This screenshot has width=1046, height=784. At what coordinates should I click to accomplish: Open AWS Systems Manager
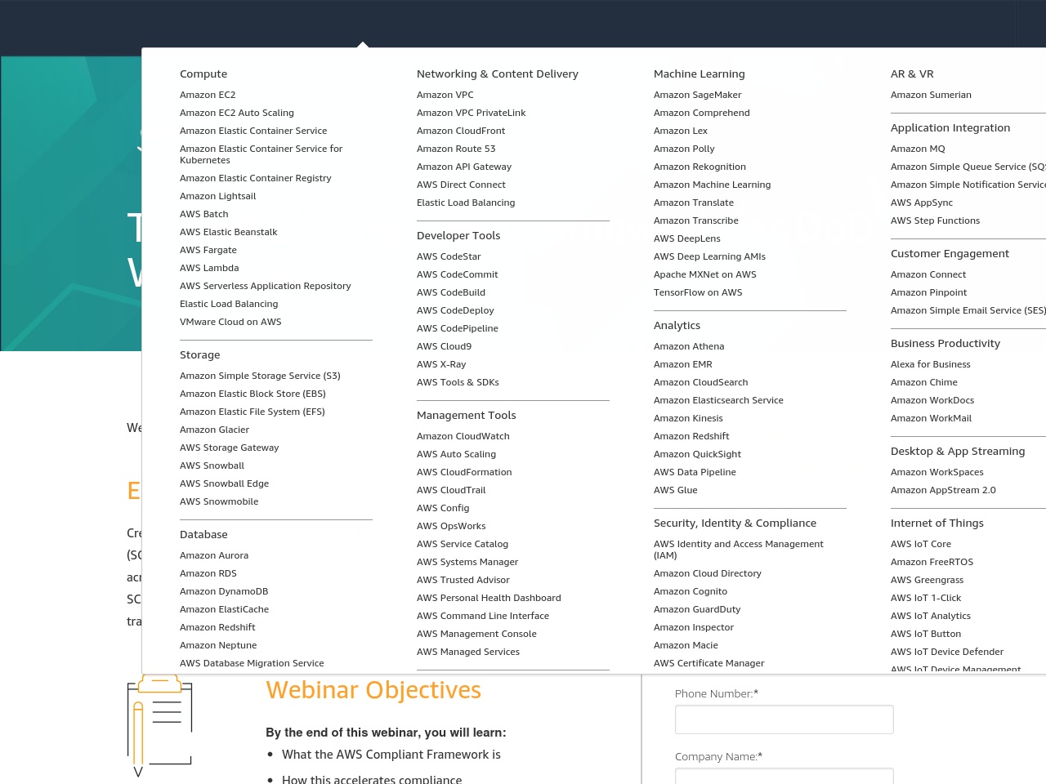point(467,562)
